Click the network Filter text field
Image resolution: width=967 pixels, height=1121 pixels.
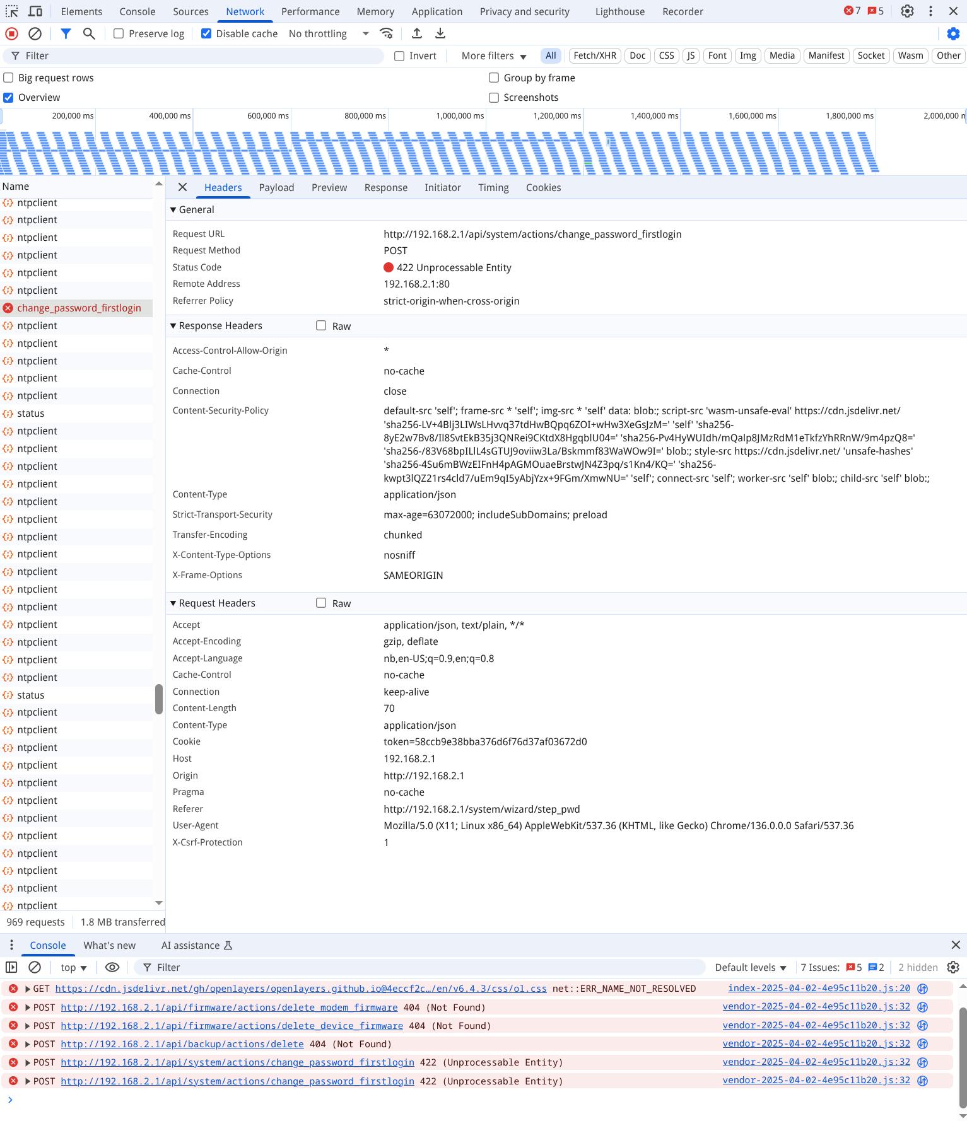[196, 56]
